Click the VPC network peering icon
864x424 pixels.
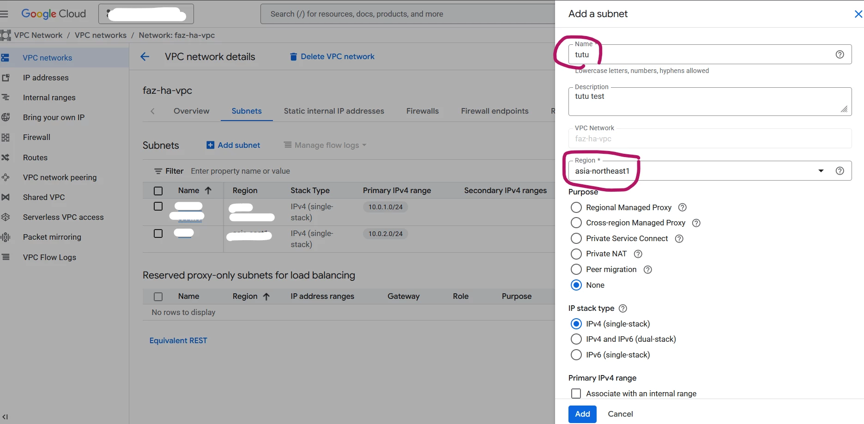(6, 177)
